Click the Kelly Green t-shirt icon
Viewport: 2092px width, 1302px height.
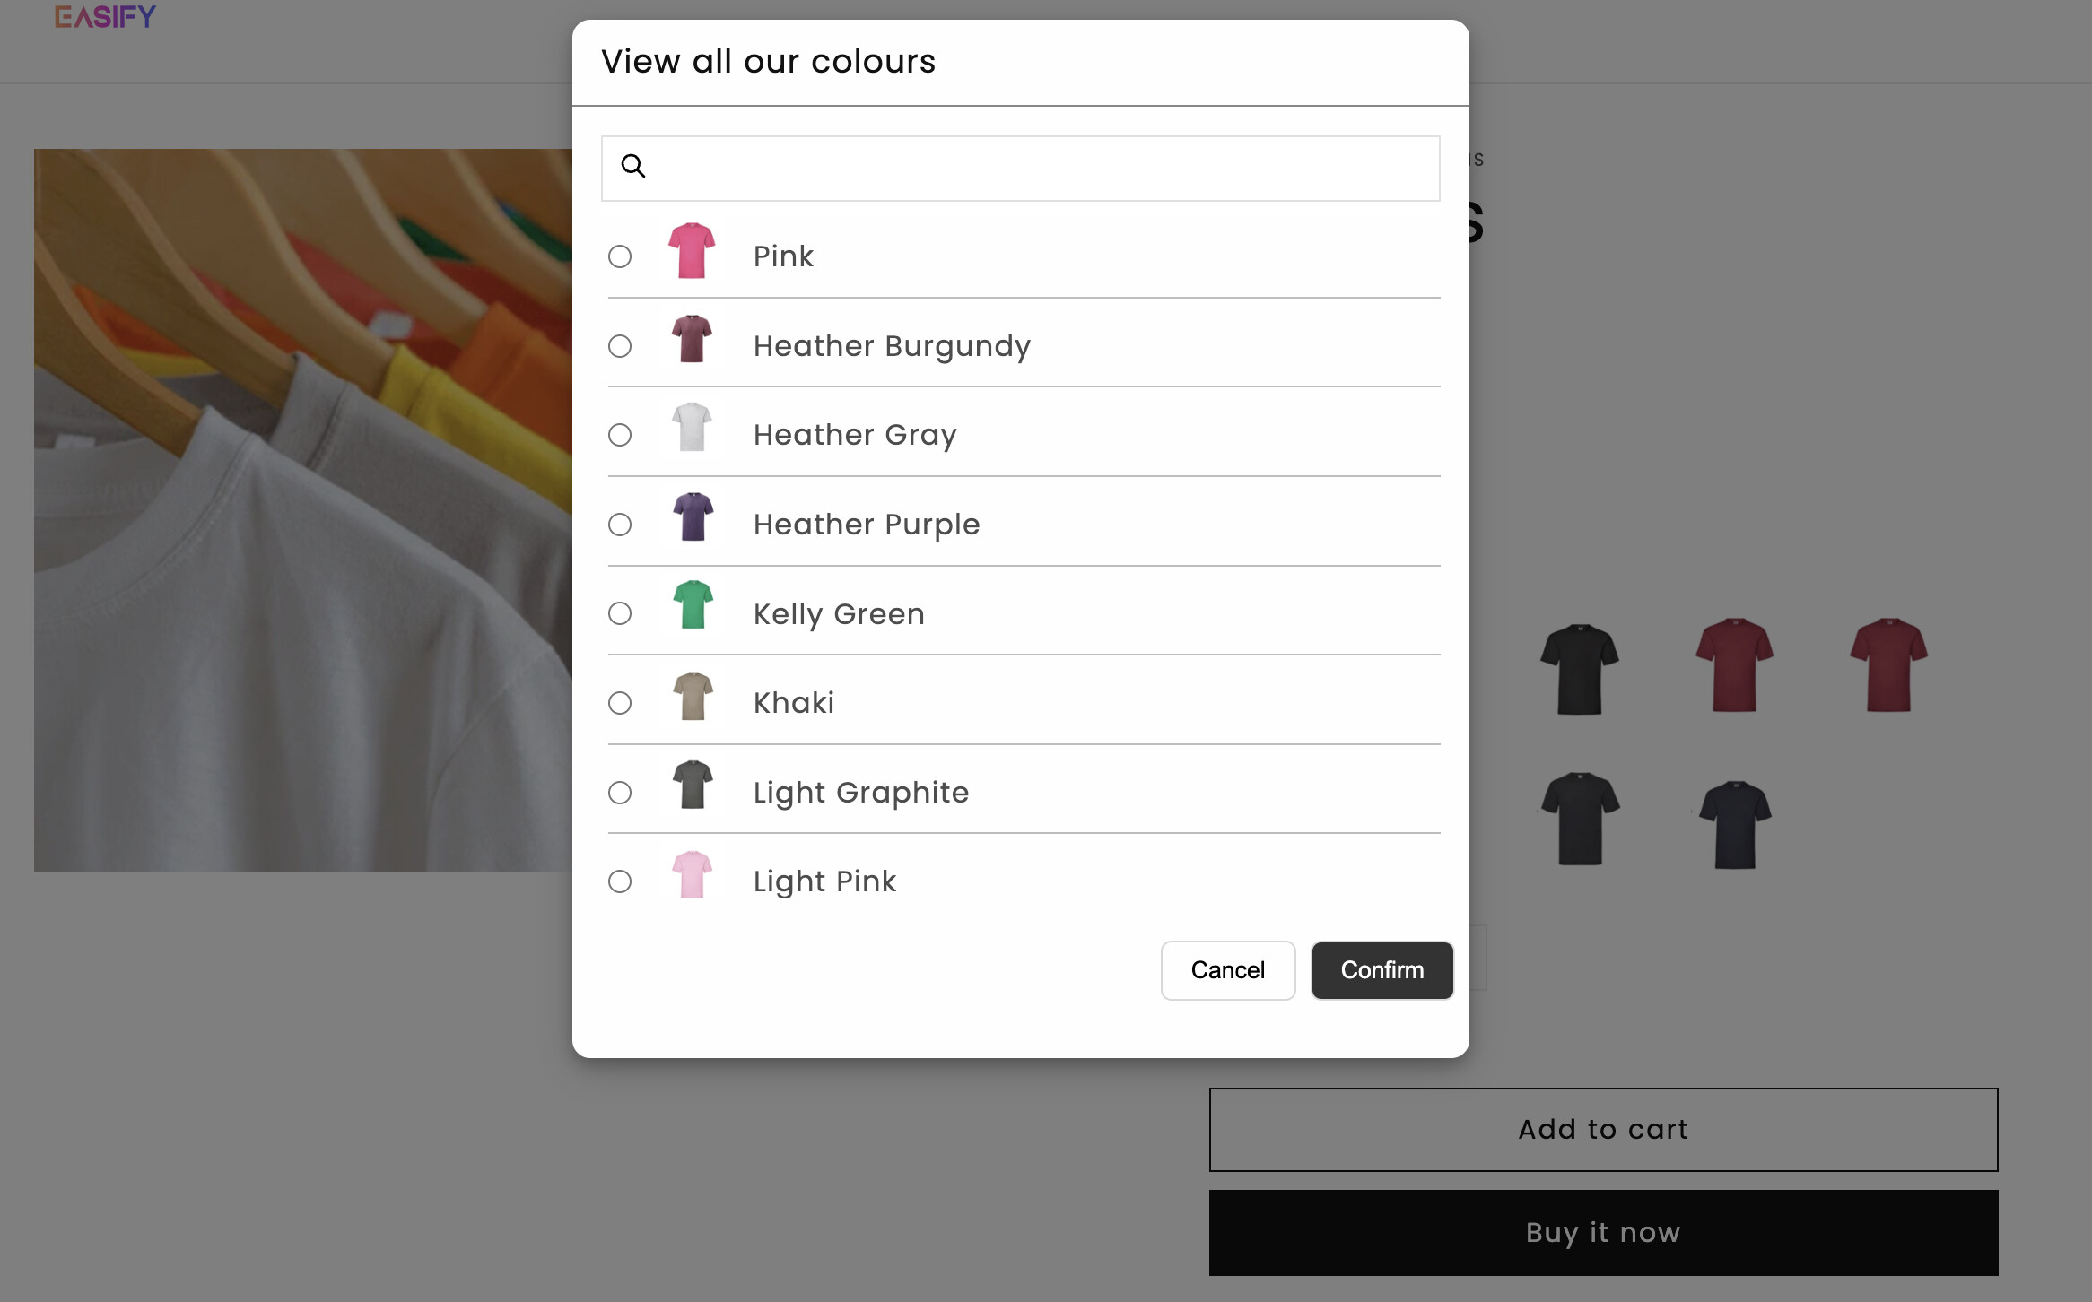(x=693, y=605)
